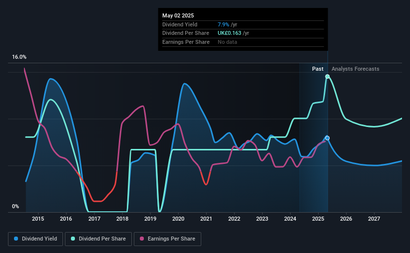Toggle the Earnings Per Share legend button

pos(167,239)
